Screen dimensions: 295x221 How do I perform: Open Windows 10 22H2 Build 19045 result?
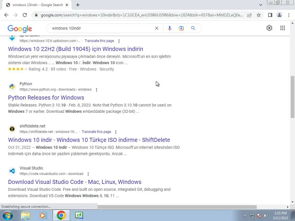point(75,49)
